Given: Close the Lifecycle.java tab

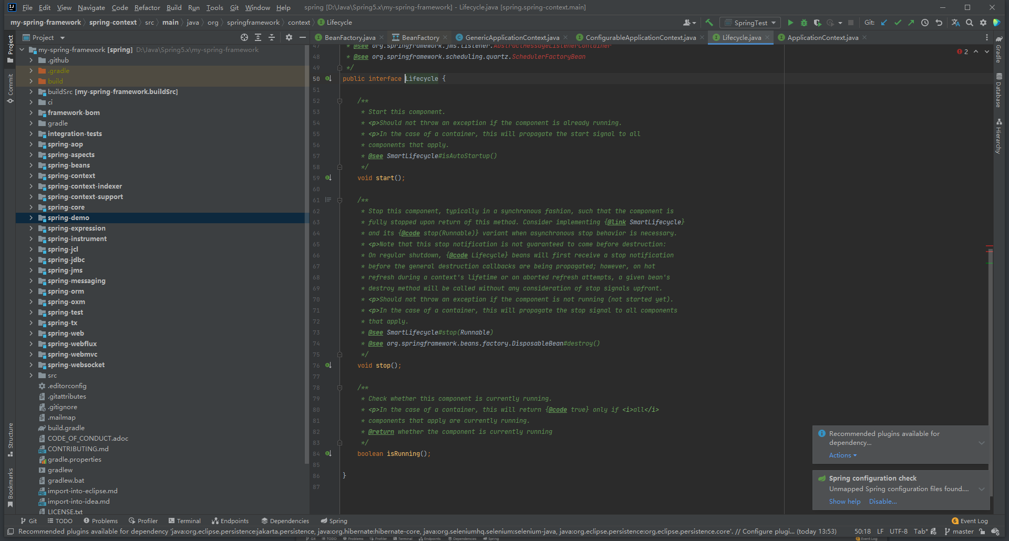Looking at the screenshot, I should 767,37.
